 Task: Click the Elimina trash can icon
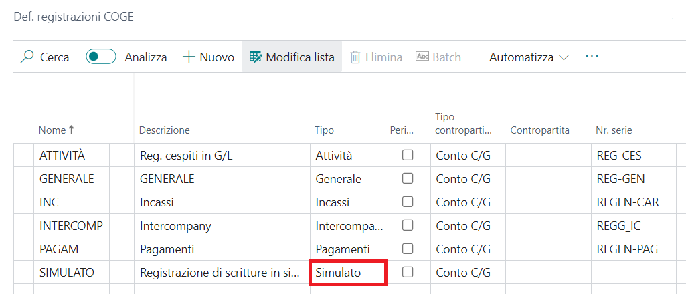(355, 57)
